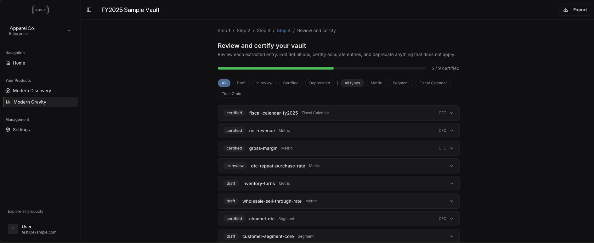Image resolution: width=594 pixels, height=243 pixels.
Task: Click the Home house icon
Action: (x=8, y=63)
